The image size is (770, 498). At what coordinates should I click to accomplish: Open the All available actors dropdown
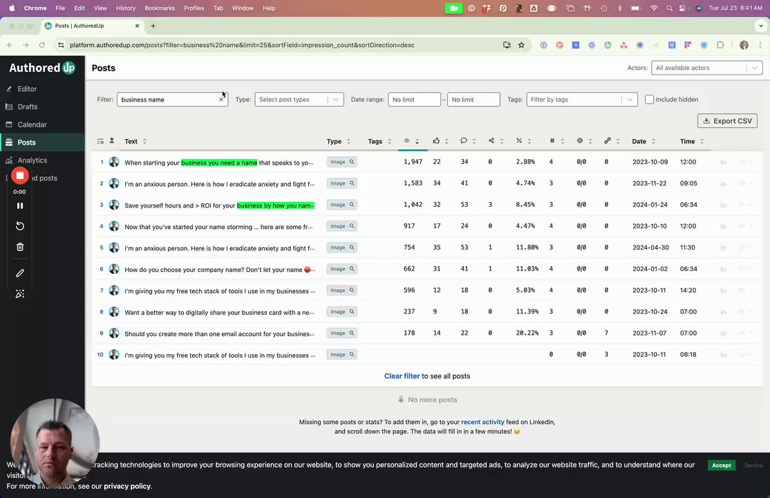[x=706, y=68]
